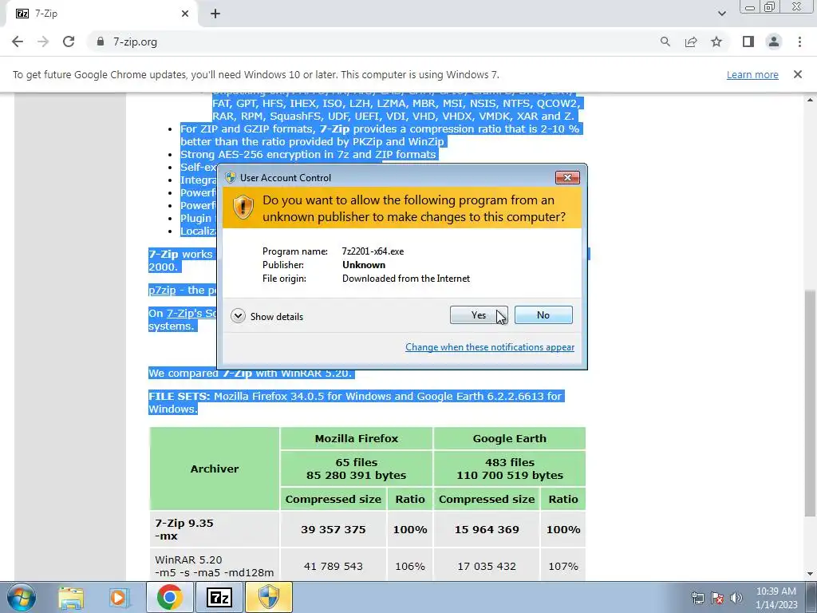This screenshot has height=613, width=817.
Task: Open the Action Center flag icon
Action: point(717,598)
